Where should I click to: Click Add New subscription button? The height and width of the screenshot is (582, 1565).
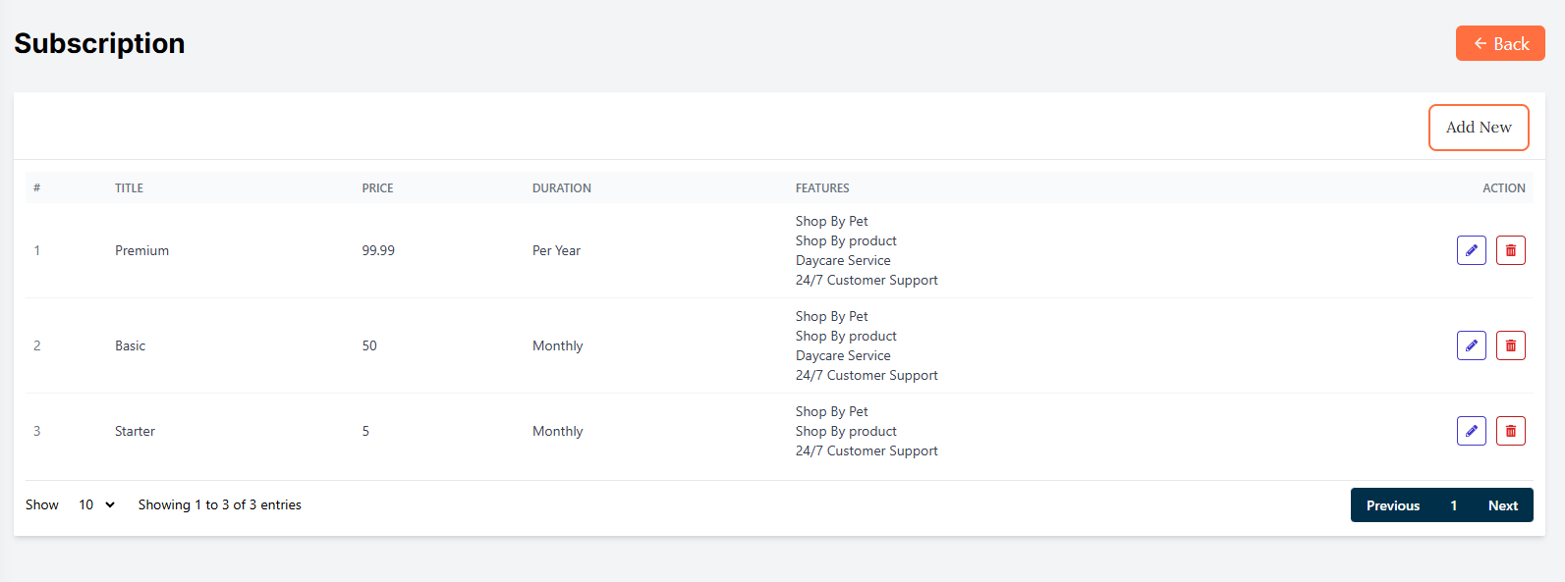coord(1478,128)
